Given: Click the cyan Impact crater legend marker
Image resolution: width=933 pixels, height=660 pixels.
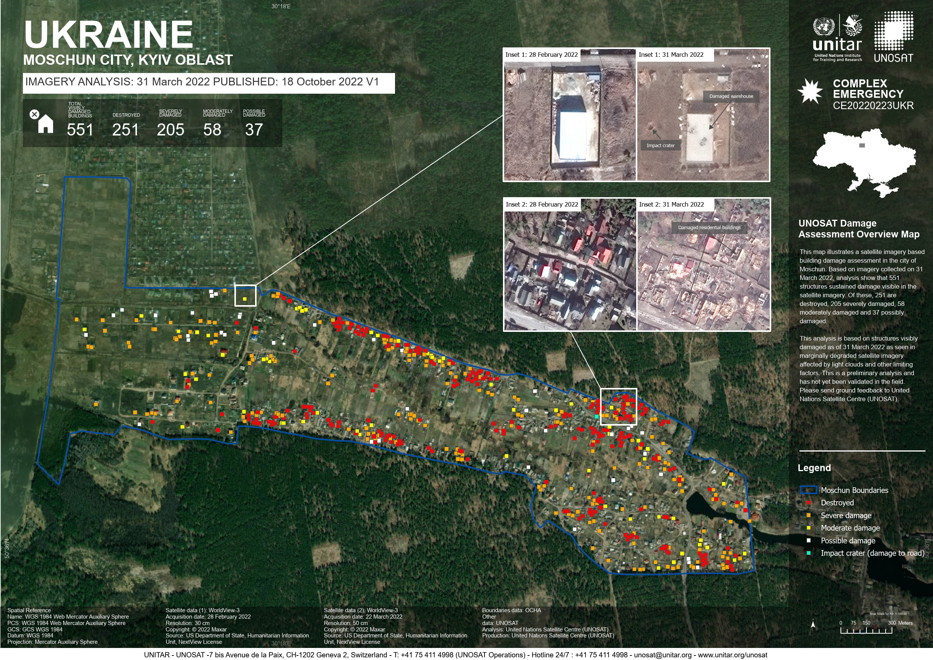Looking at the screenshot, I should 808,553.
